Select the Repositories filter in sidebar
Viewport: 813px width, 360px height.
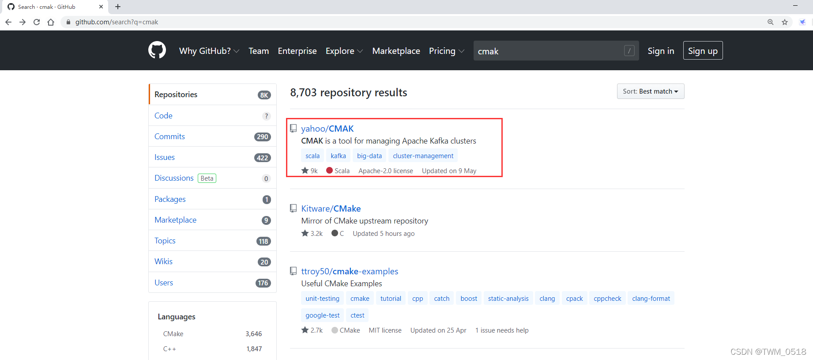213,95
